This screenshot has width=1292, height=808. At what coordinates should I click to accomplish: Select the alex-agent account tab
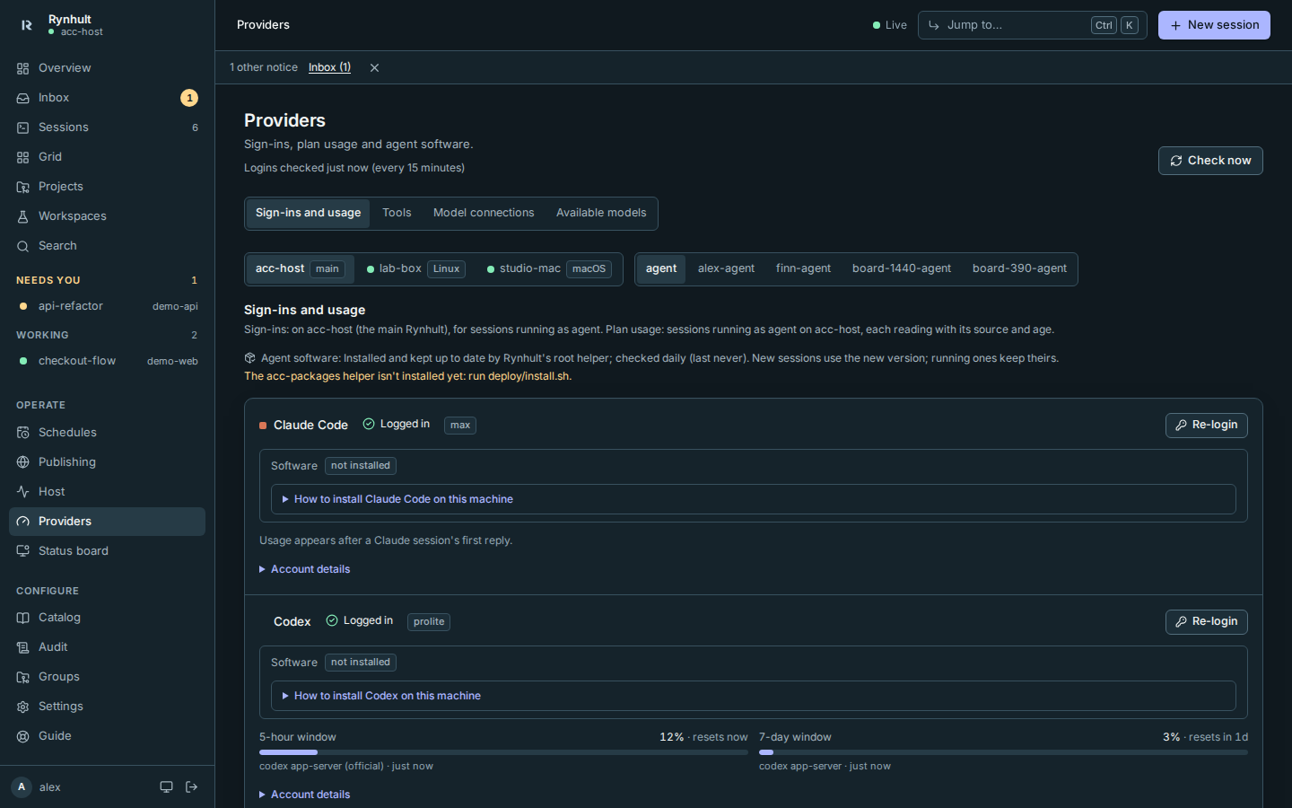[726, 268]
